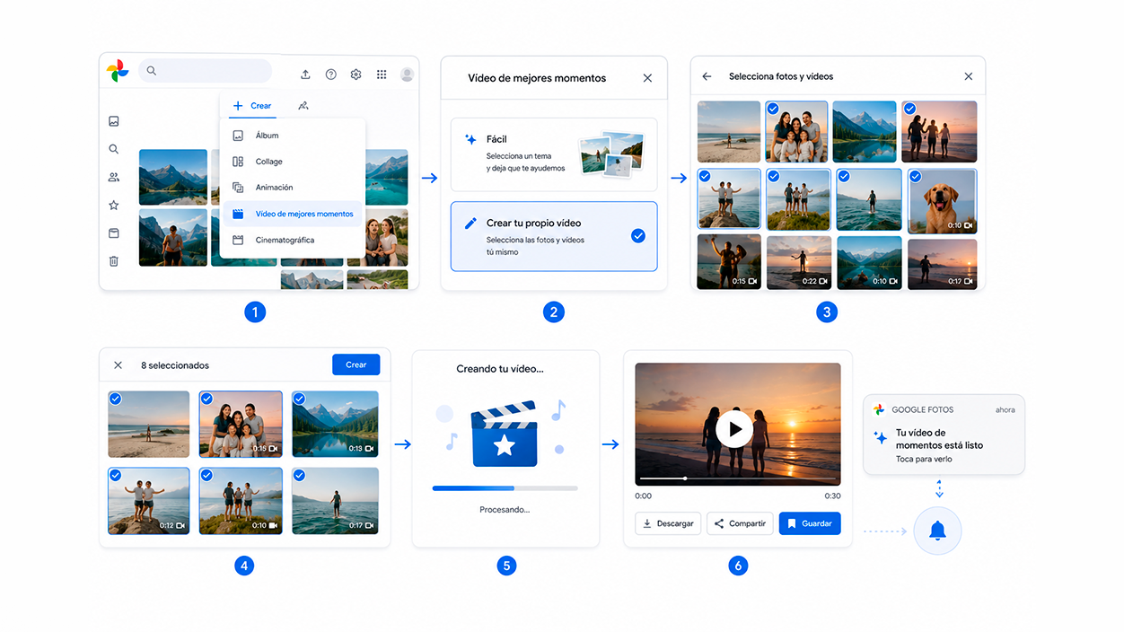1124x632 pixels.
Task: Close the 'Selecciona fotos y vídeos' panel
Action: point(968,76)
